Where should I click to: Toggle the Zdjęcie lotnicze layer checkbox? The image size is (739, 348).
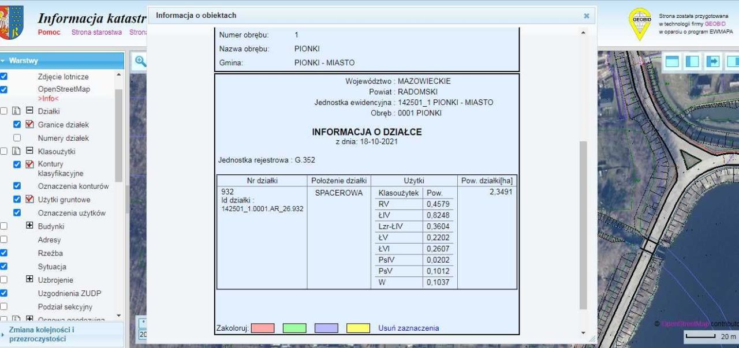pos(3,76)
